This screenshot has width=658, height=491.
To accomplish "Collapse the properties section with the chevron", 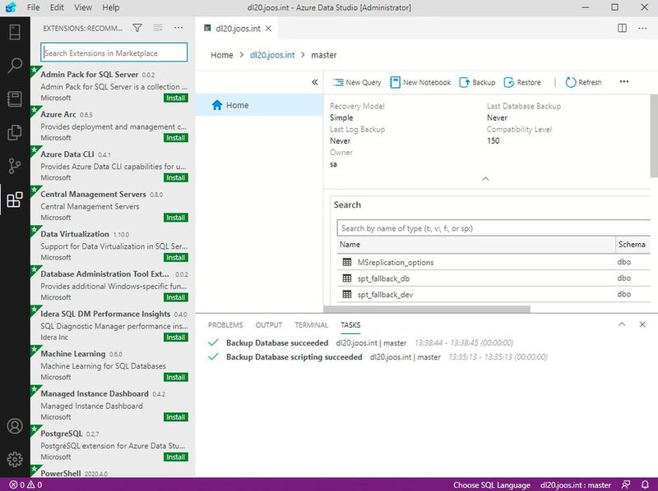I will pos(485,178).
